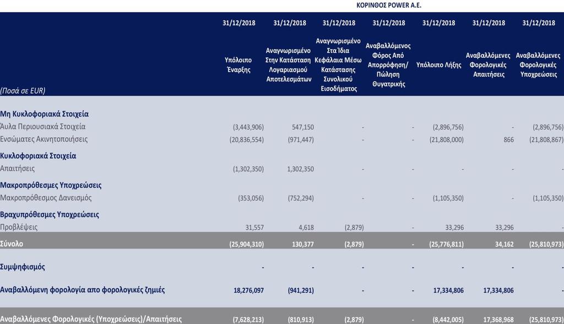Click header 'Αναγνωρισμένο Στην Κατάσταση Λογαριασμού Αποτελεσμάτων'
Screen dimensions: 564x324
pyautogui.click(x=289, y=65)
